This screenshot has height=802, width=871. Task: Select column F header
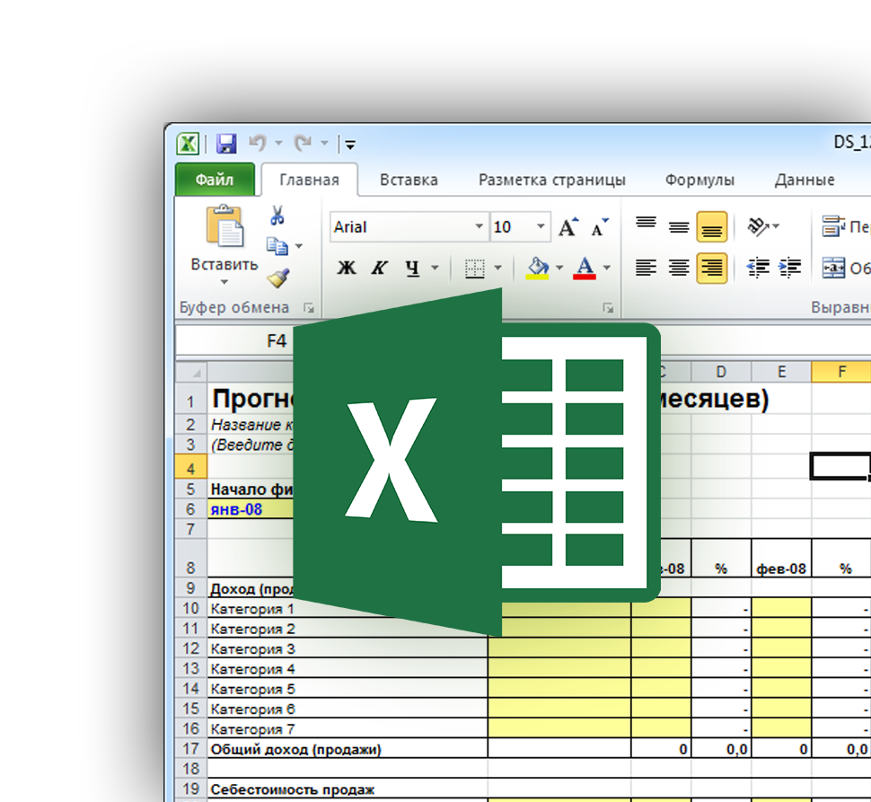click(841, 372)
